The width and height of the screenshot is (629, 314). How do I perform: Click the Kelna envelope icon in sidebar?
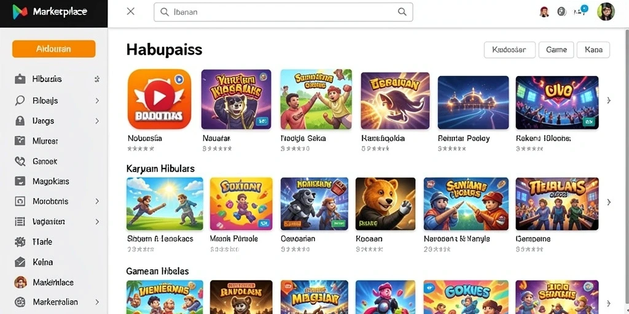click(x=20, y=262)
